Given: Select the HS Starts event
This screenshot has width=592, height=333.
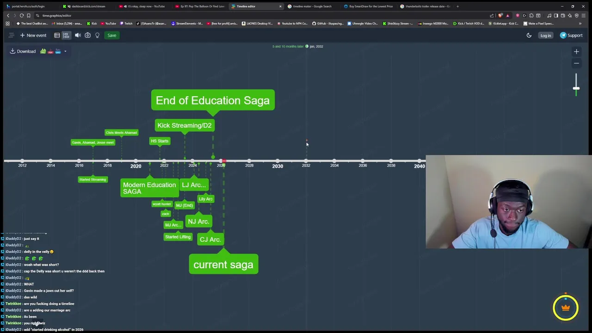Looking at the screenshot, I should pyautogui.click(x=160, y=141).
